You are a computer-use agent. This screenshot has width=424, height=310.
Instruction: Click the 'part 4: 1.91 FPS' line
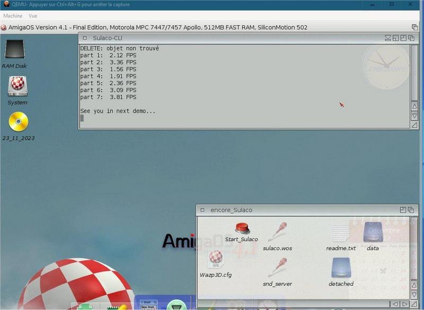point(108,76)
